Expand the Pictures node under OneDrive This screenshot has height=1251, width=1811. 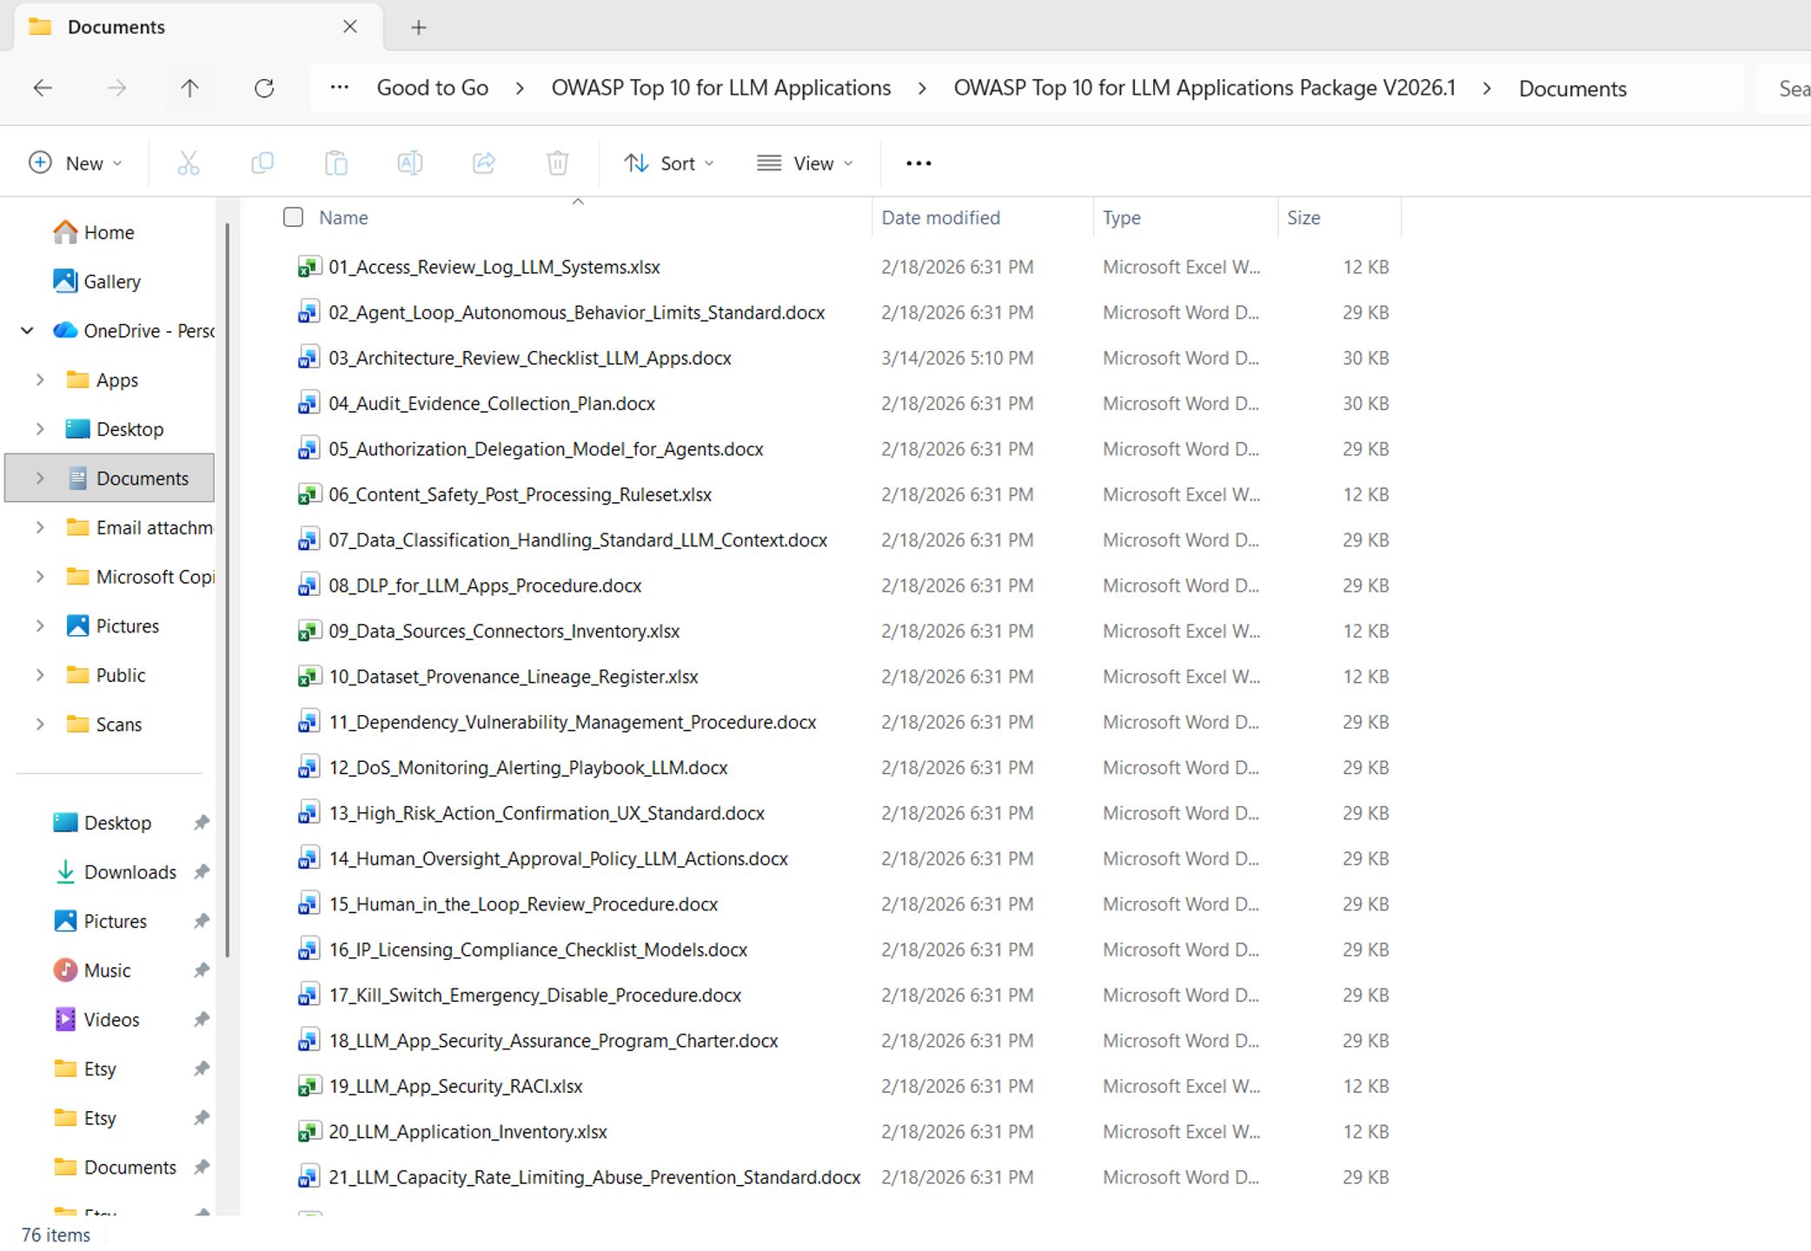pos(40,626)
